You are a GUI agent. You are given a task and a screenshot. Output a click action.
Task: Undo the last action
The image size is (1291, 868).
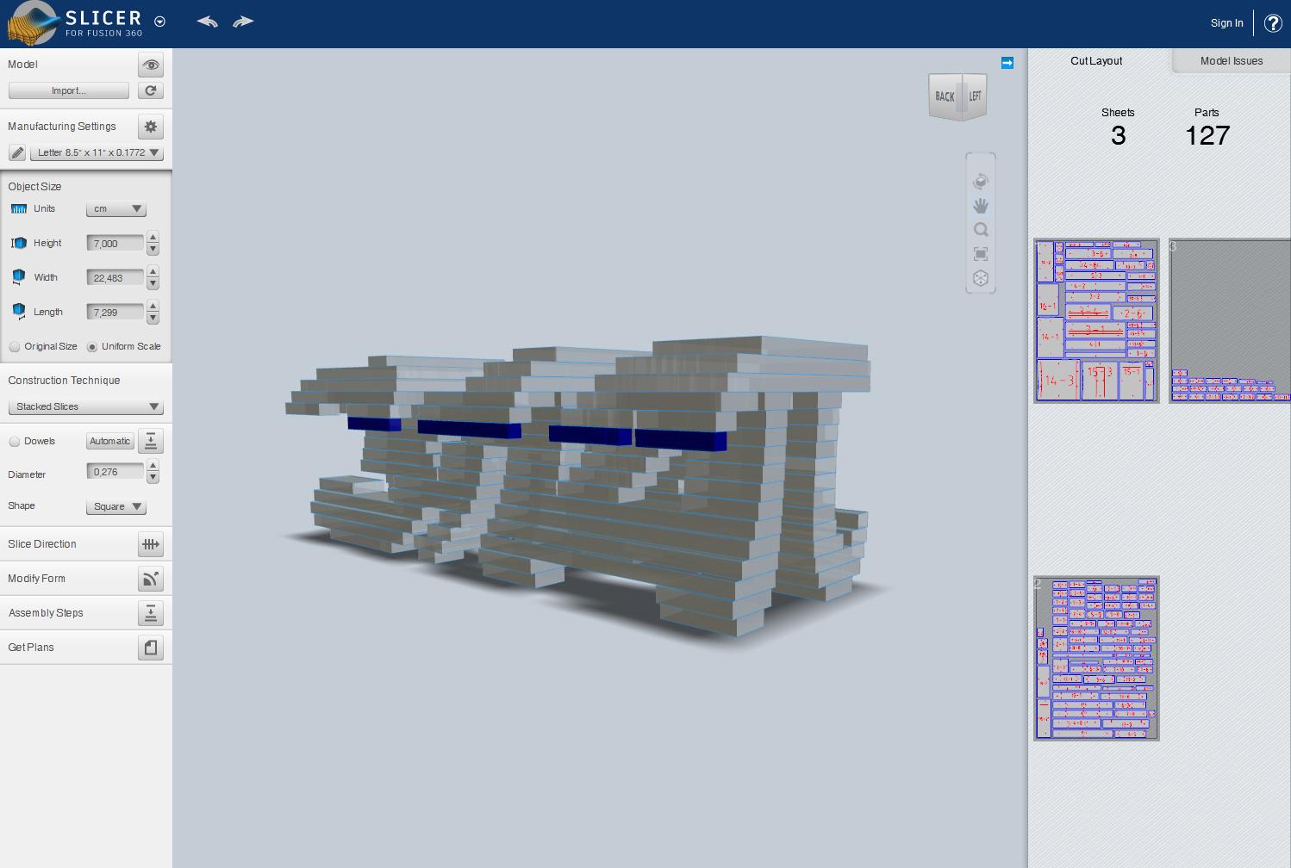pyautogui.click(x=207, y=22)
